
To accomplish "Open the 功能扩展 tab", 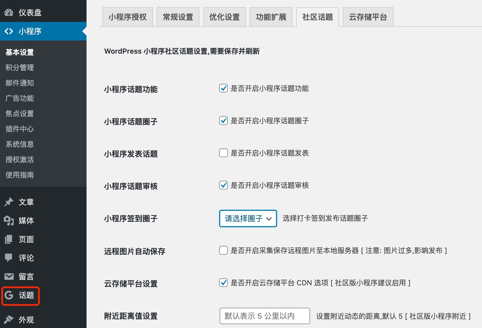I will 271,17.
